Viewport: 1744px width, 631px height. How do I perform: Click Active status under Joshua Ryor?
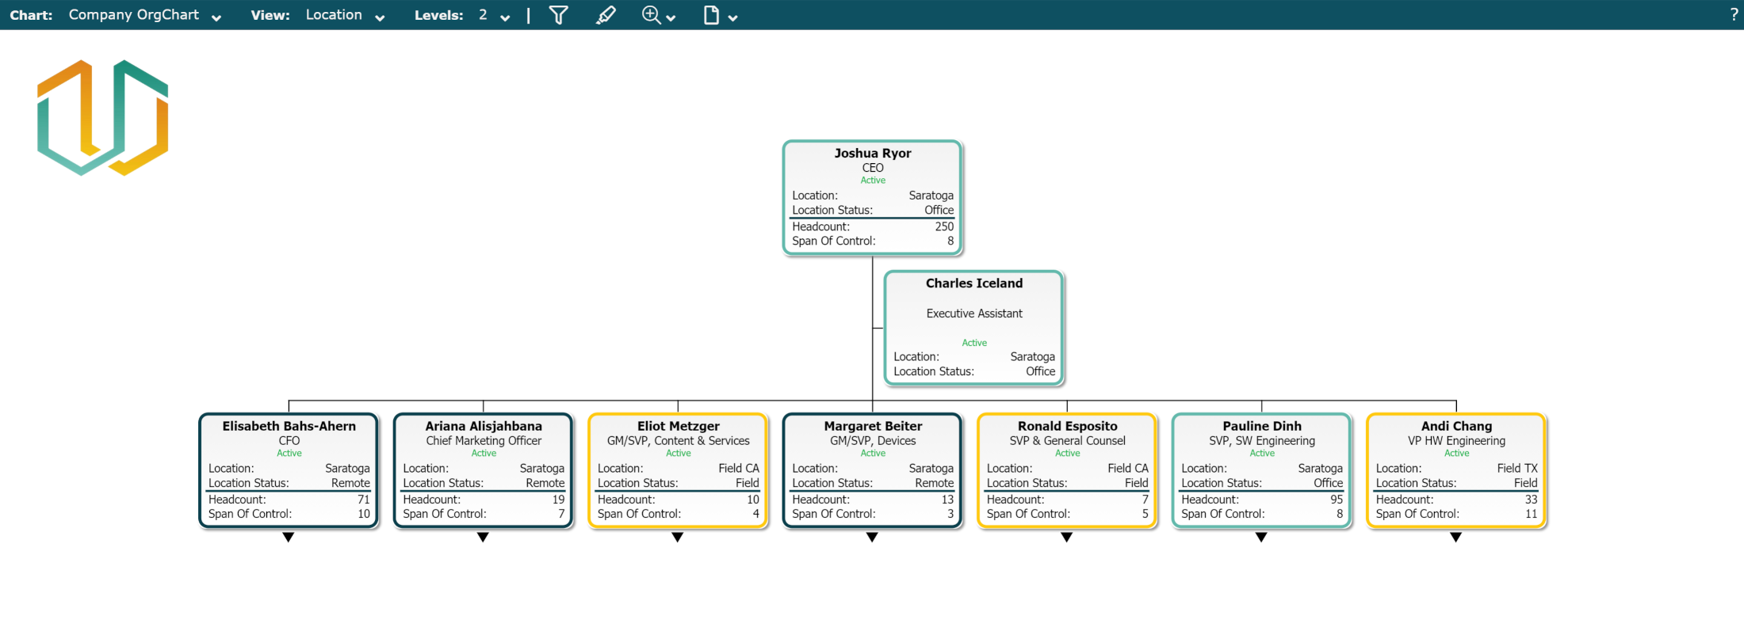tap(873, 181)
